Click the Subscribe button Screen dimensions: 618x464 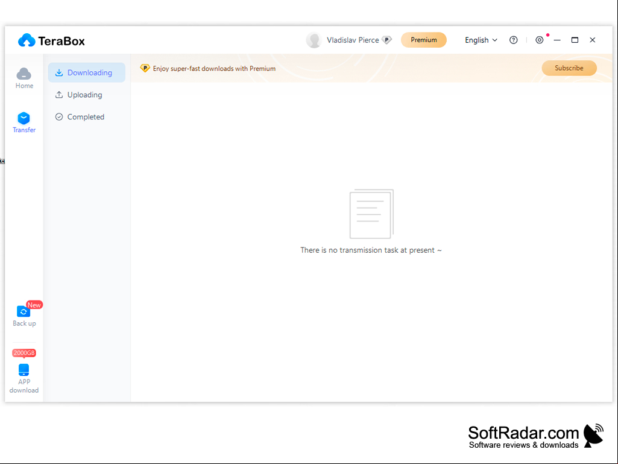point(569,68)
